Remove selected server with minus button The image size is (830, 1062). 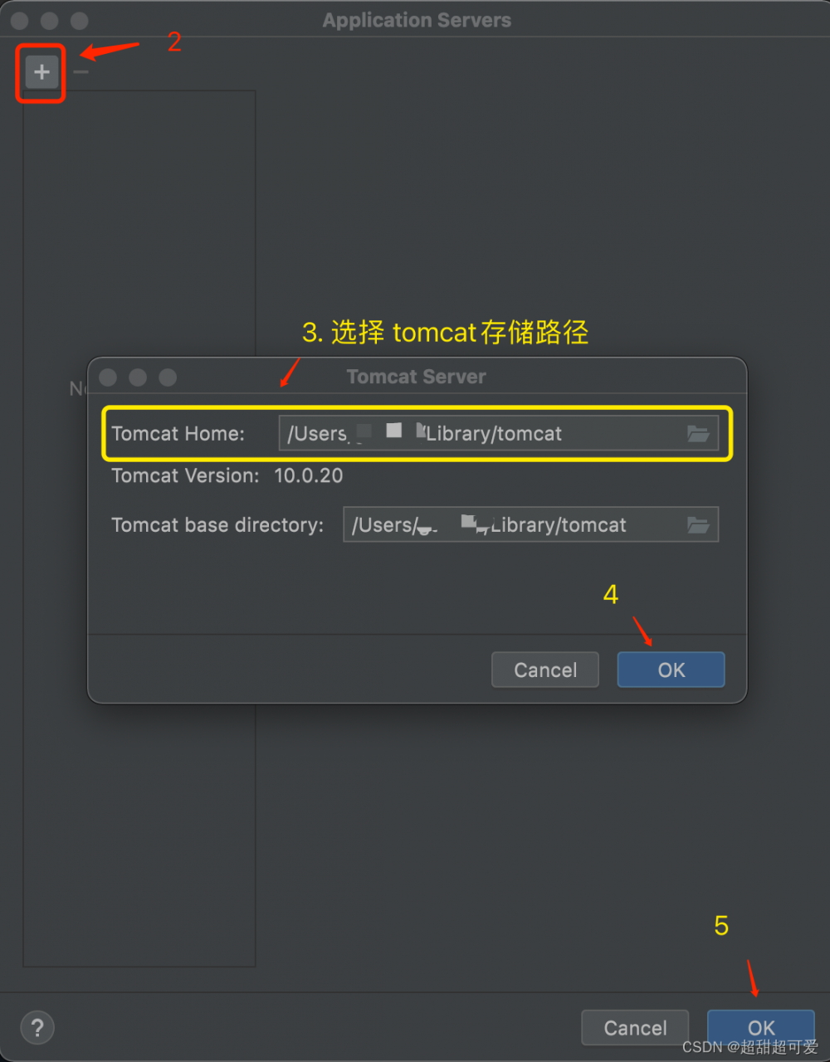pyautogui.click(x=81, y=72)
